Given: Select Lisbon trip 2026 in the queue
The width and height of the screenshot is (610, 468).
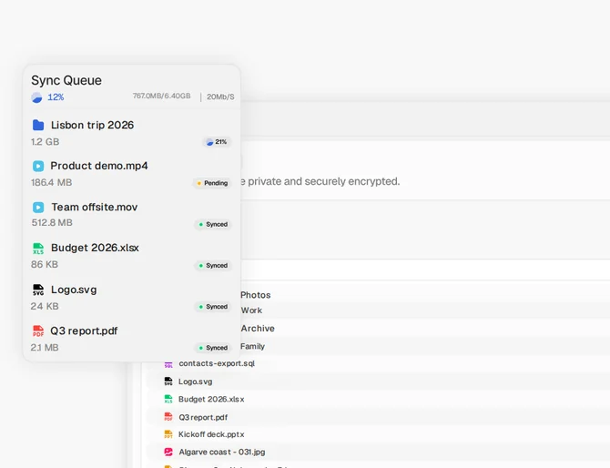Looking at the screenshot, I should point(92,125).
